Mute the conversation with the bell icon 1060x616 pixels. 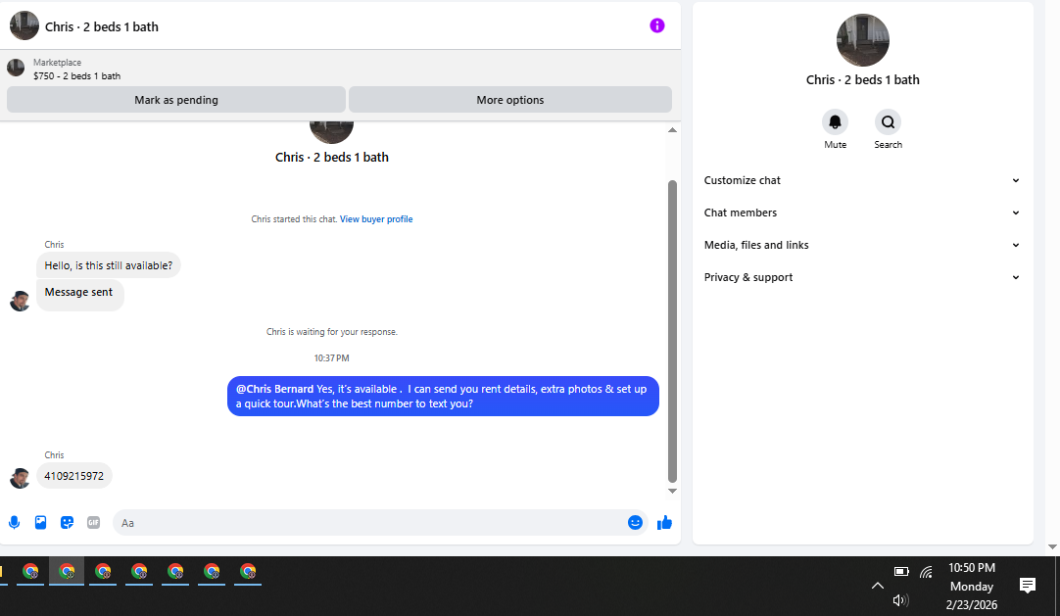click(x=835, y=122)
